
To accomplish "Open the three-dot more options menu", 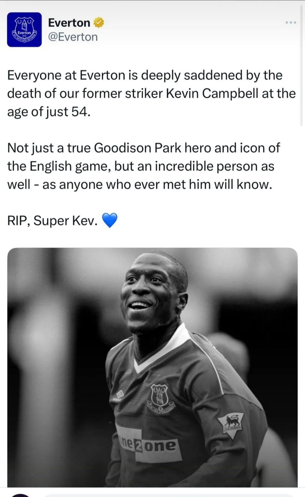I will 291,22.
